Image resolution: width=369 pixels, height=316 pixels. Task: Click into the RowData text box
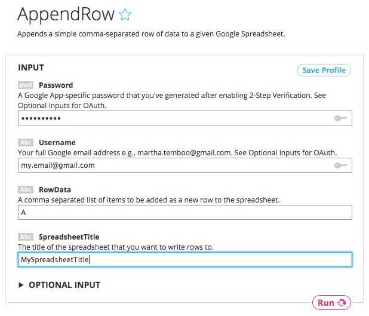coord(184,212)
